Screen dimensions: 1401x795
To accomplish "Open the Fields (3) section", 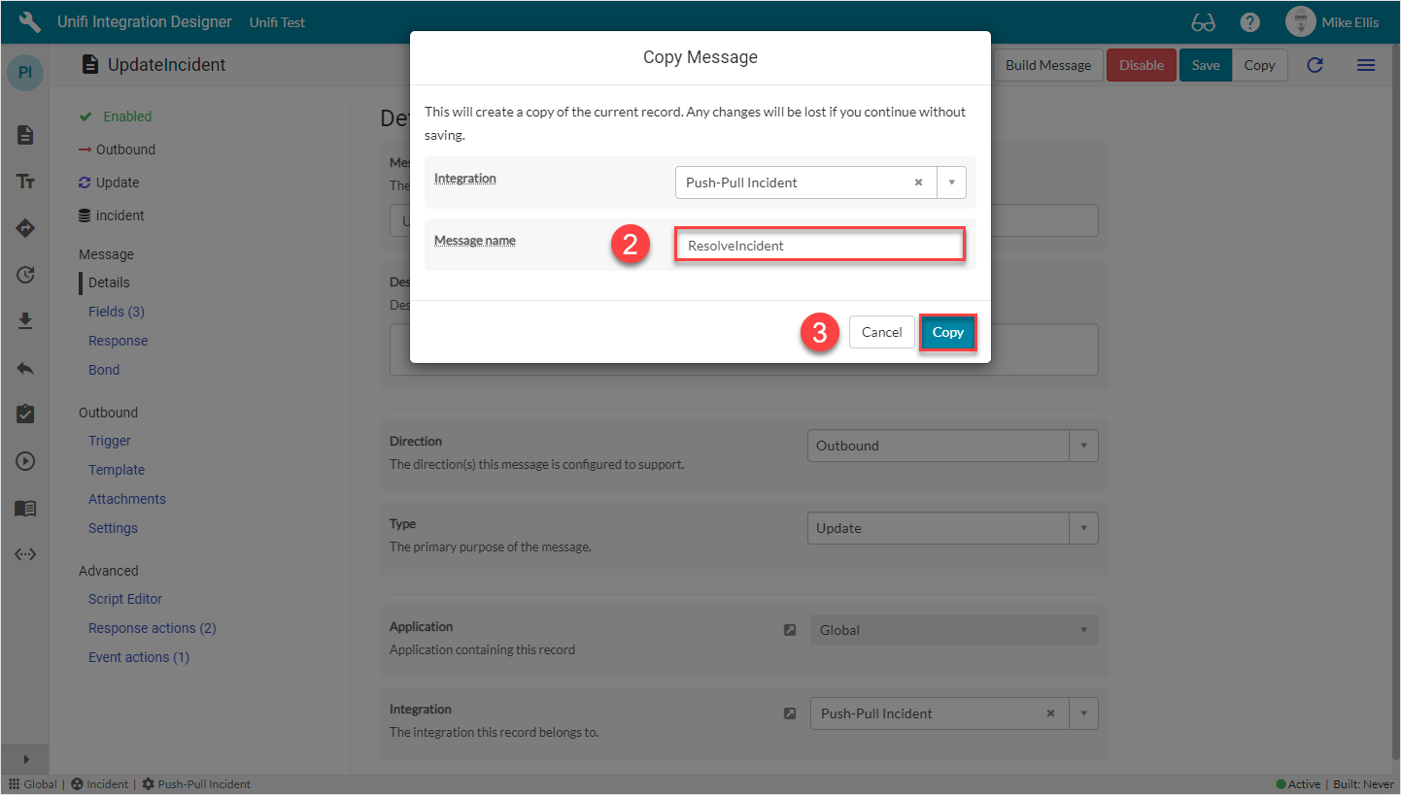I will [x=116, y=312].
